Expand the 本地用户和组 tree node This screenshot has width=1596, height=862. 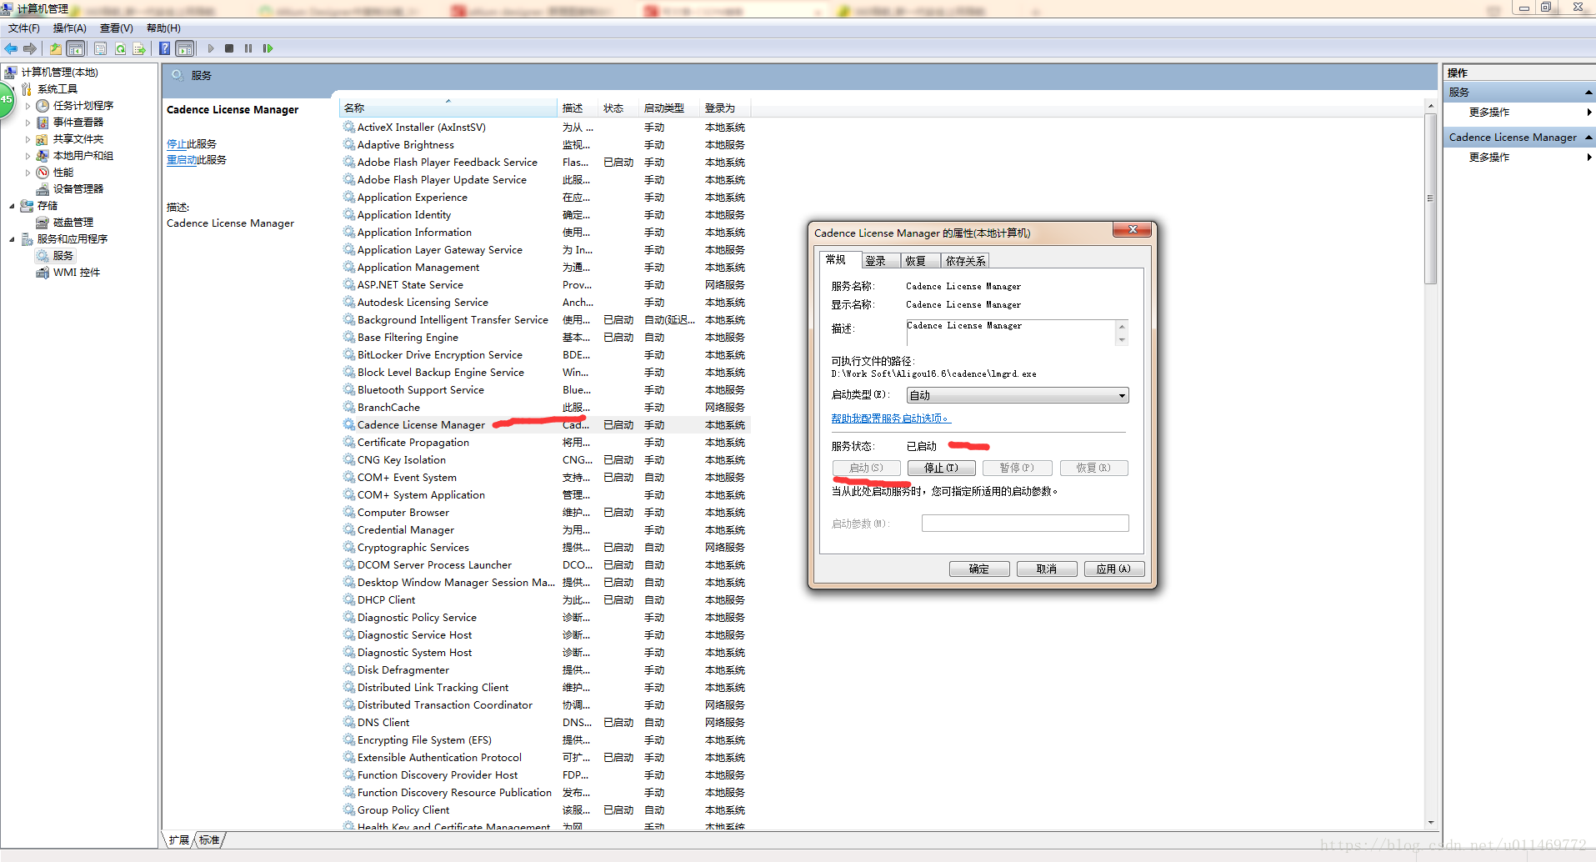(x=28, y=156)
